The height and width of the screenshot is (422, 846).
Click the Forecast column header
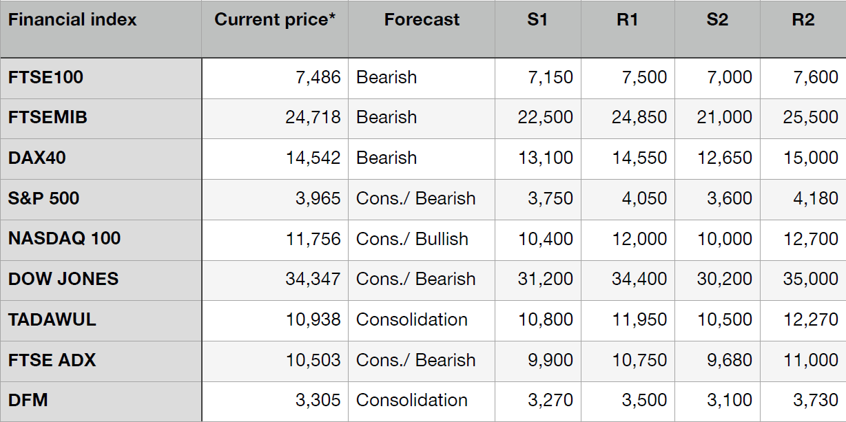[x=422, y=20]
